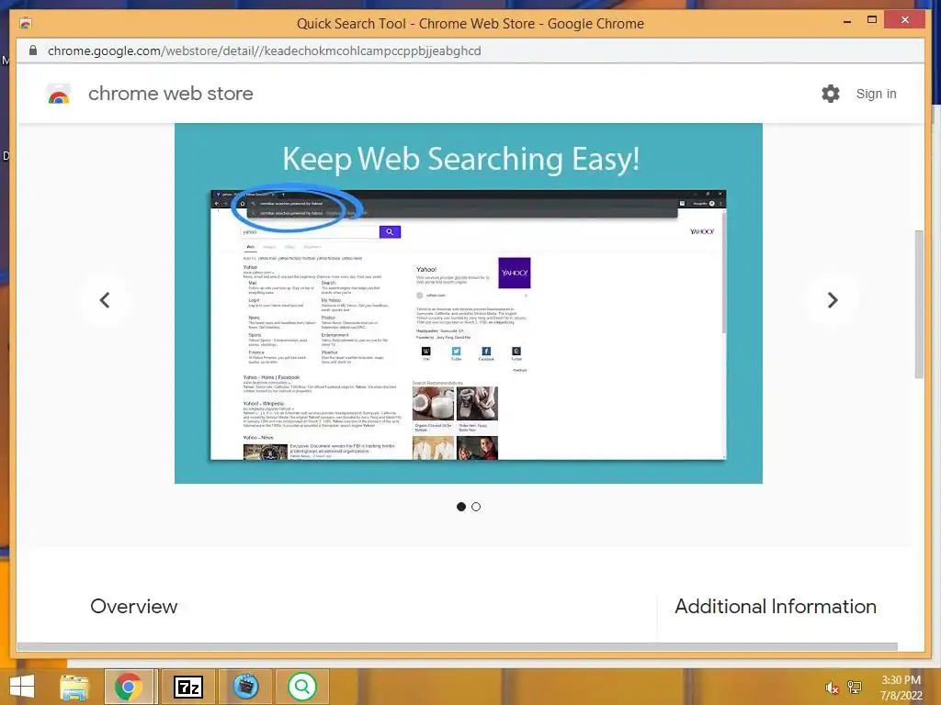Click the Keep Web Searching Easy screenshot

click(x=468, y=303)
